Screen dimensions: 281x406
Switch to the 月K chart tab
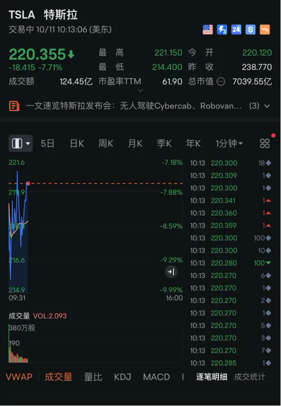click(x=135, y=143)
